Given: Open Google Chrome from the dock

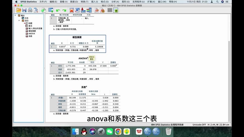Looking at the screenshot, I should 118,132.
